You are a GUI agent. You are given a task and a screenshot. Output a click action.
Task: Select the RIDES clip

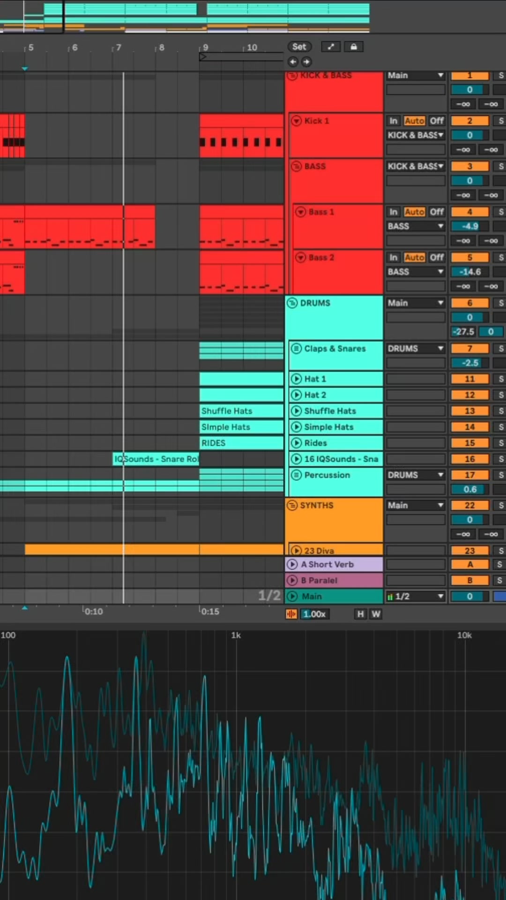241,442
